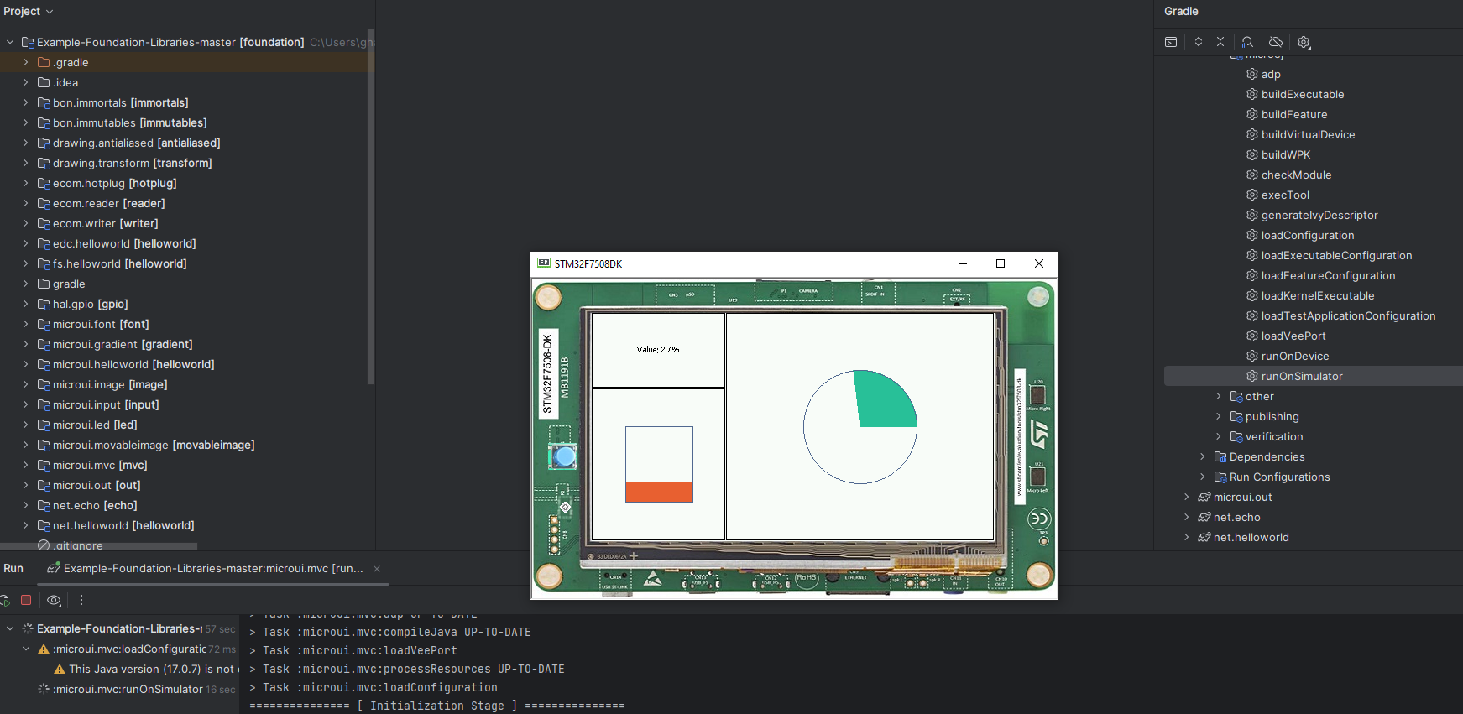Click Analyze Dependencies icon in Gradle toolbar

click(1247, 42)
